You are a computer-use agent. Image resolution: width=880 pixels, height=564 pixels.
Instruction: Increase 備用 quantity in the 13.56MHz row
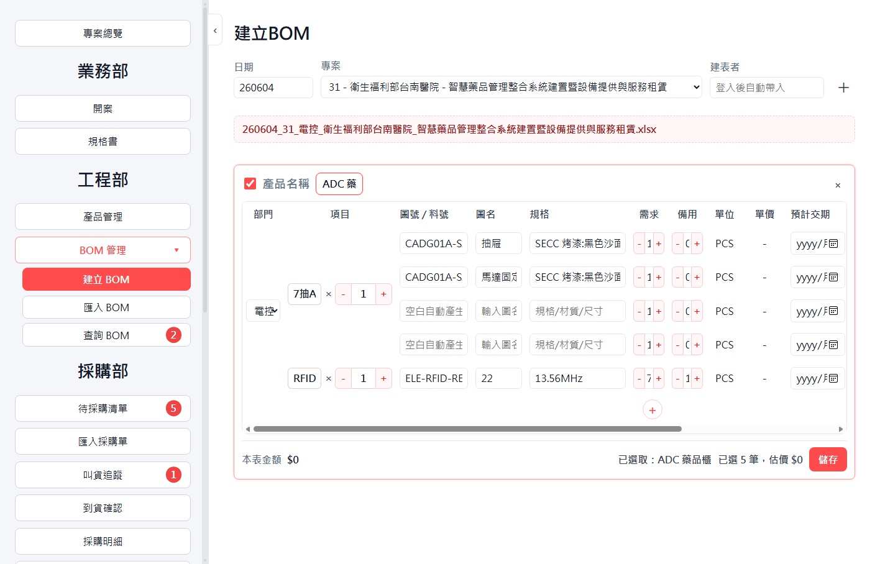tap(697, 378)
